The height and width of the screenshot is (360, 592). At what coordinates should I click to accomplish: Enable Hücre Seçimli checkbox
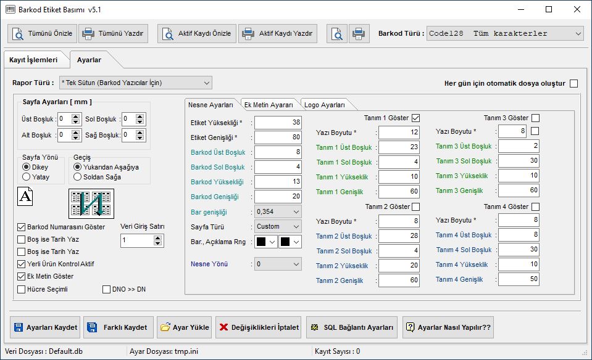(x=22, y=289)
